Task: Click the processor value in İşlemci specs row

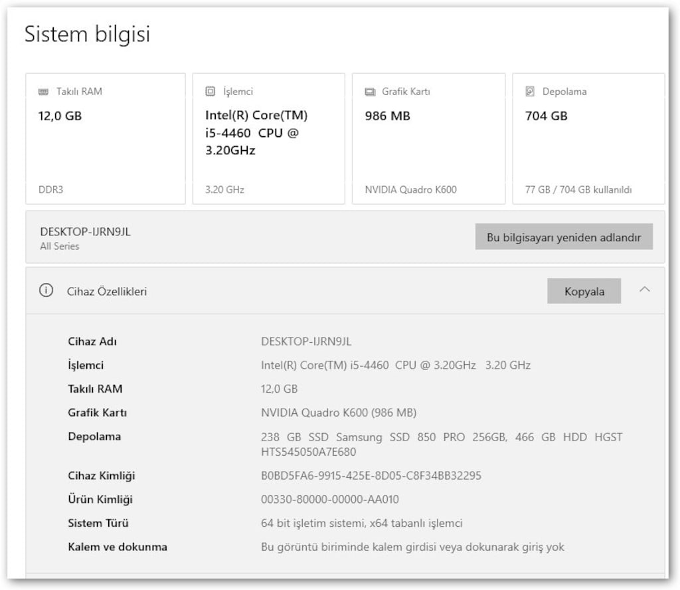Action: pyautogui.click(x=396, y=365)
